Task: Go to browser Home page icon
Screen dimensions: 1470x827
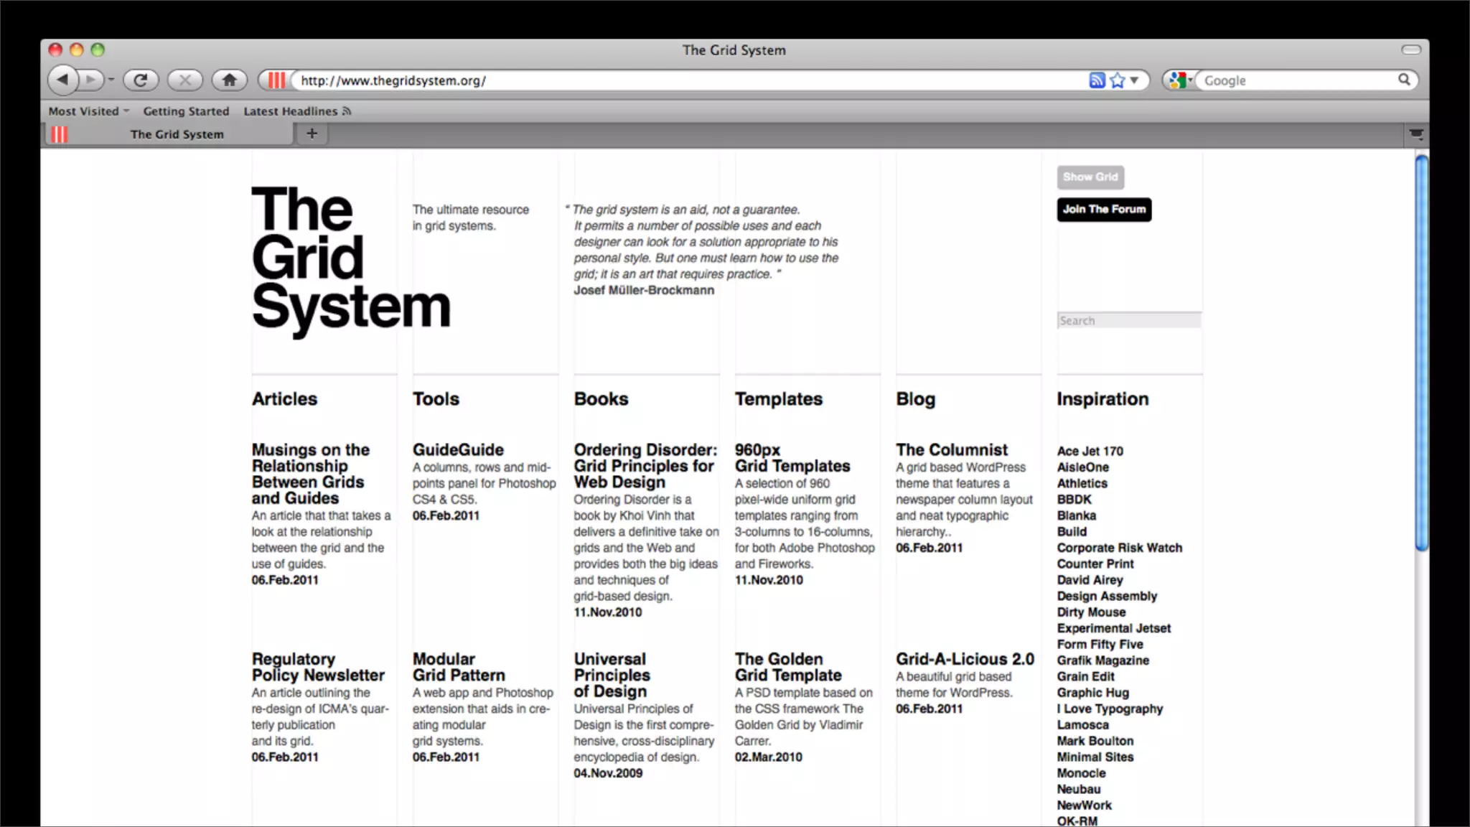Action: click(x=229, y=80)
